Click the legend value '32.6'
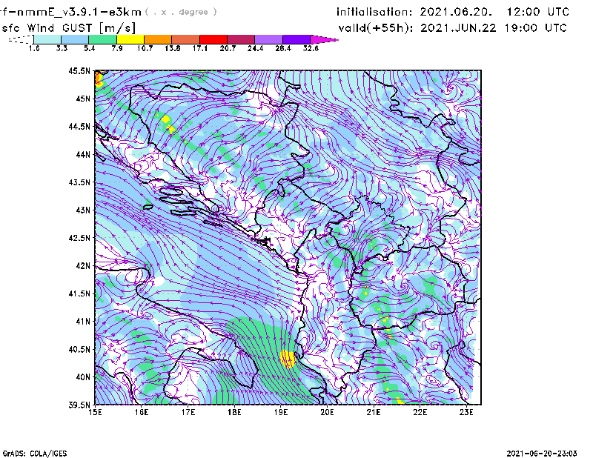This screenshot has height=458, width=593. tap(311, 48)
